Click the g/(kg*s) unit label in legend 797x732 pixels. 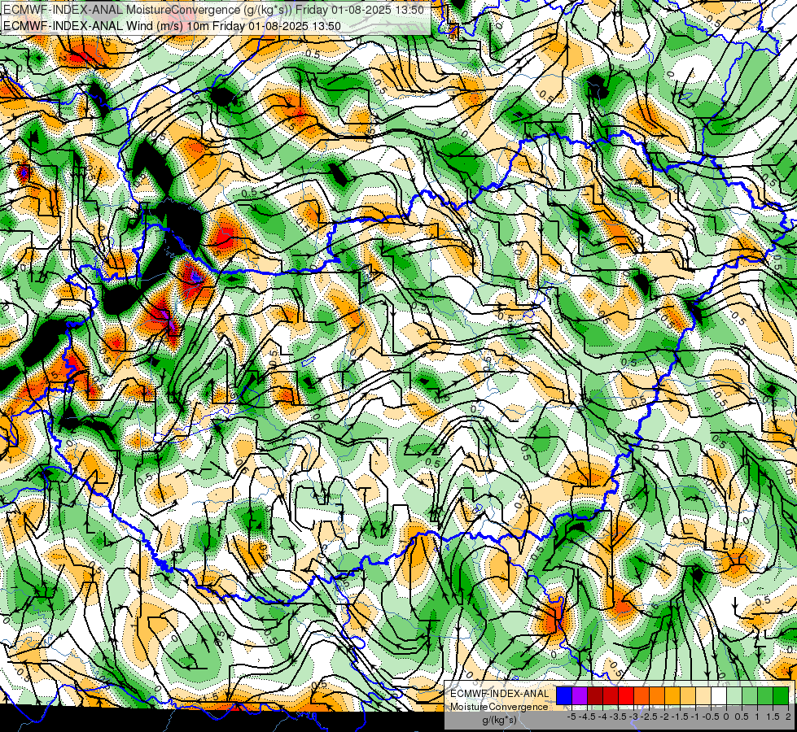(x=499, y=720)
